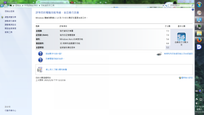
Task: Launch Firefox from the taskbar
Action: (x=199, y=40)
